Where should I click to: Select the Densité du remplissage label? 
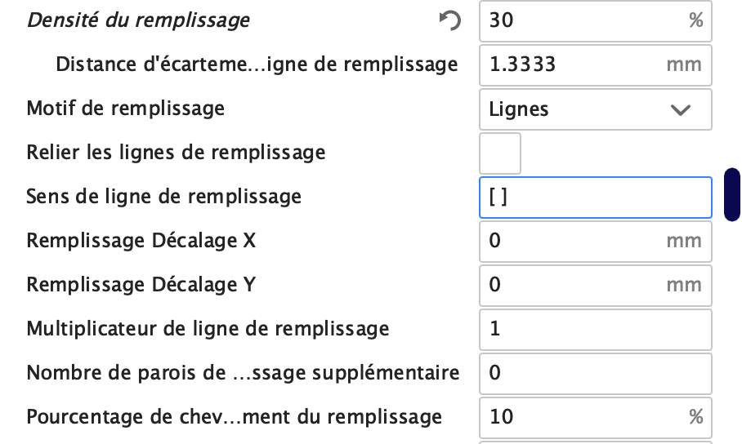click(138, 20)
